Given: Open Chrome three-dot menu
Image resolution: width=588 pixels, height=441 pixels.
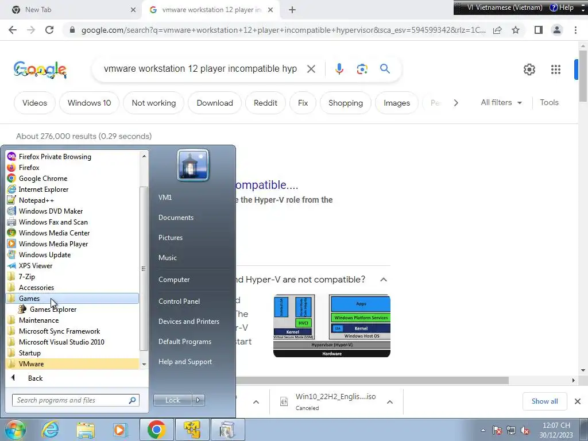Looking at the screenshot, I should (575, 30).
